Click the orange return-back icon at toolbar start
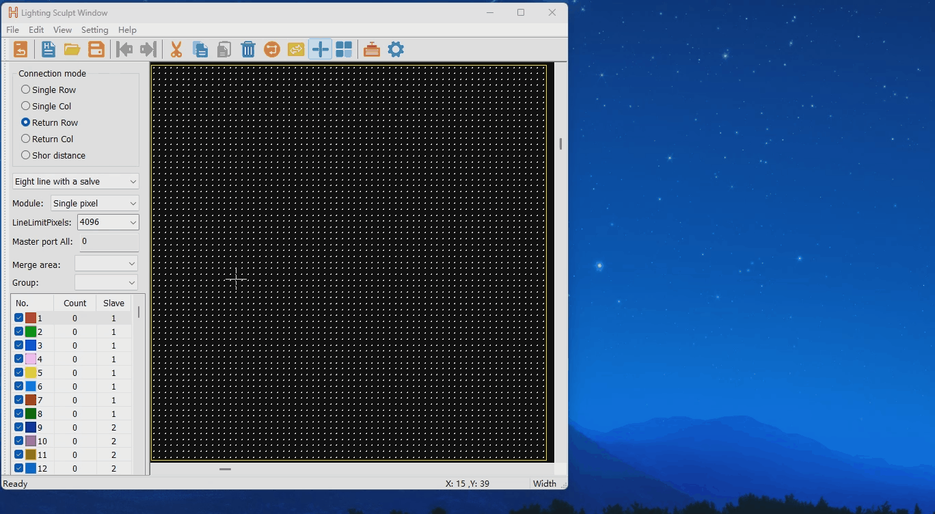Screen dimensions: 935x514 [x=21, y=49]
